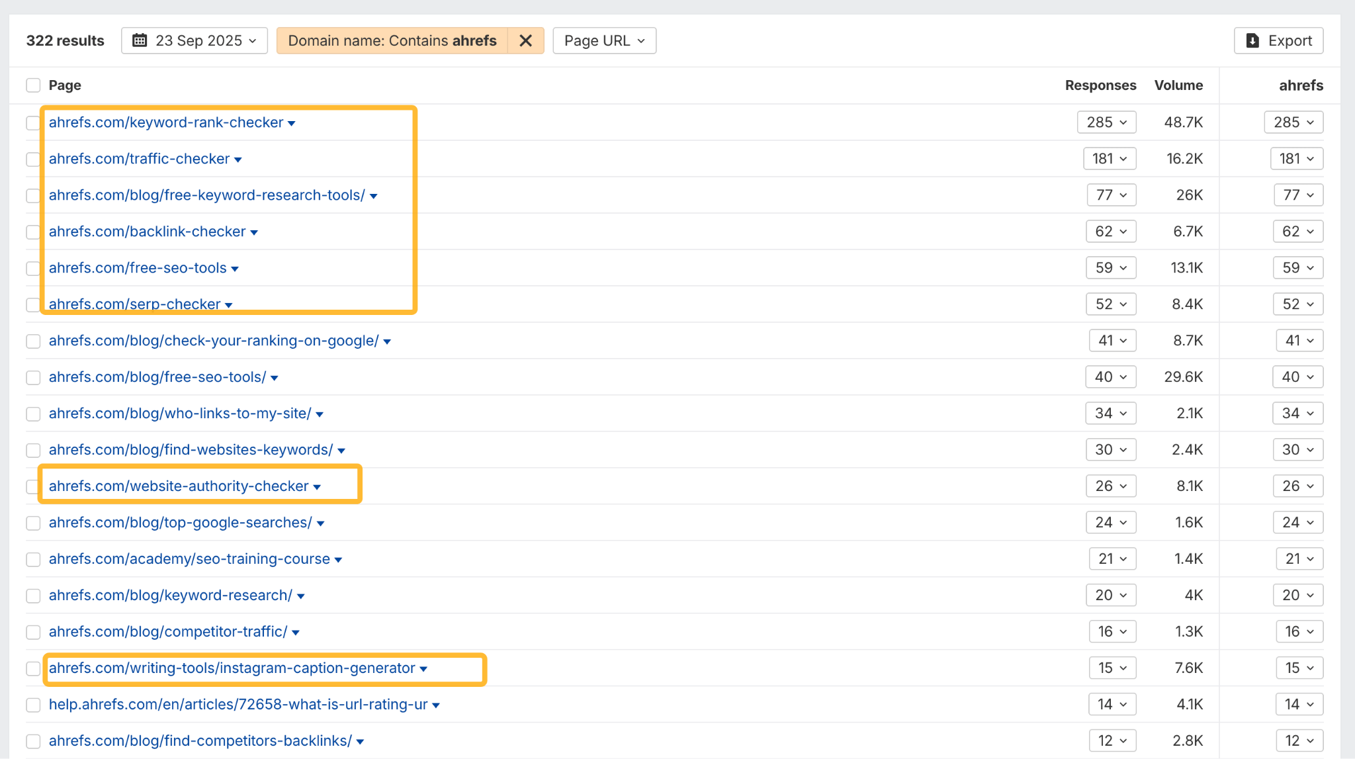The image size is (1355, 759).
Task: Toggle the select-all checkbox in the Page header
Action: coord(33,85)
